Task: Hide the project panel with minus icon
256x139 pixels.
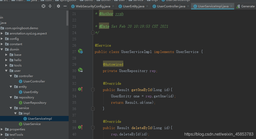Action: tap(65, 6)
